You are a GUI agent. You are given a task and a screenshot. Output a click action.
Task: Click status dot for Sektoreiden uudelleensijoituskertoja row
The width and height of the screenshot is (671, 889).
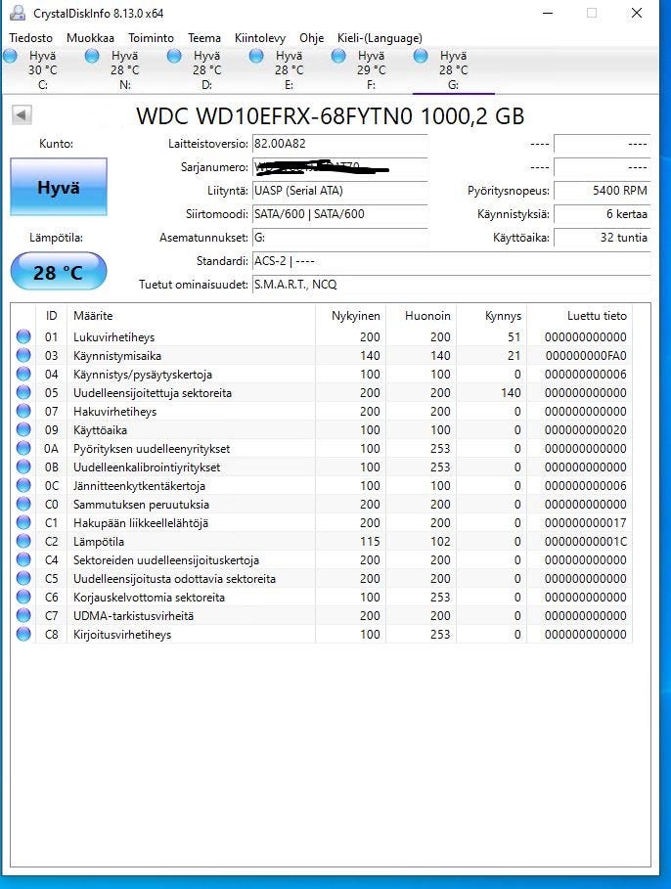point(23,560)
